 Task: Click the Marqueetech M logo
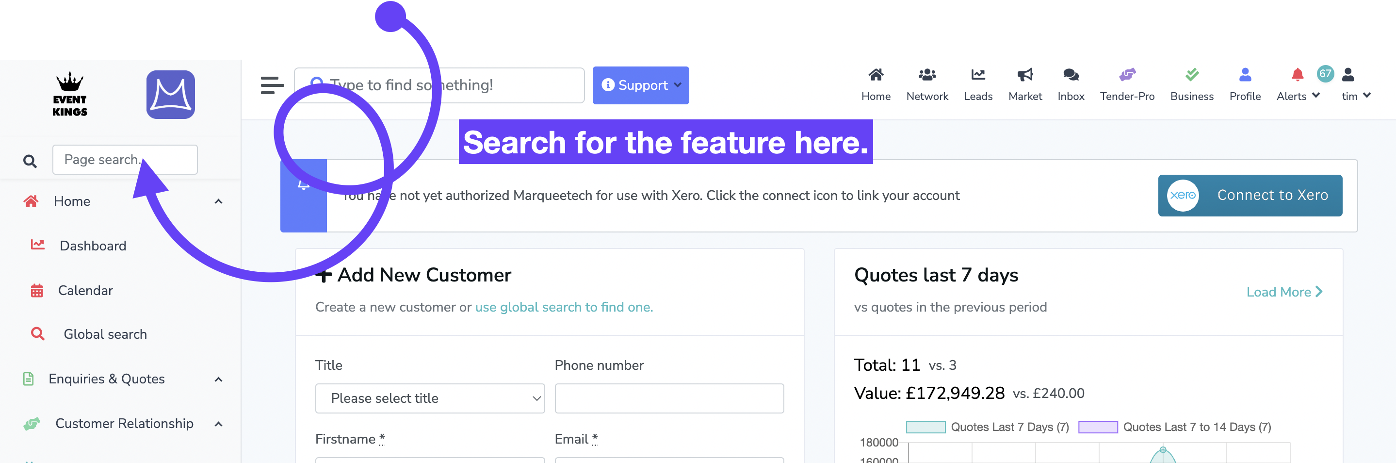pos(170,94)
